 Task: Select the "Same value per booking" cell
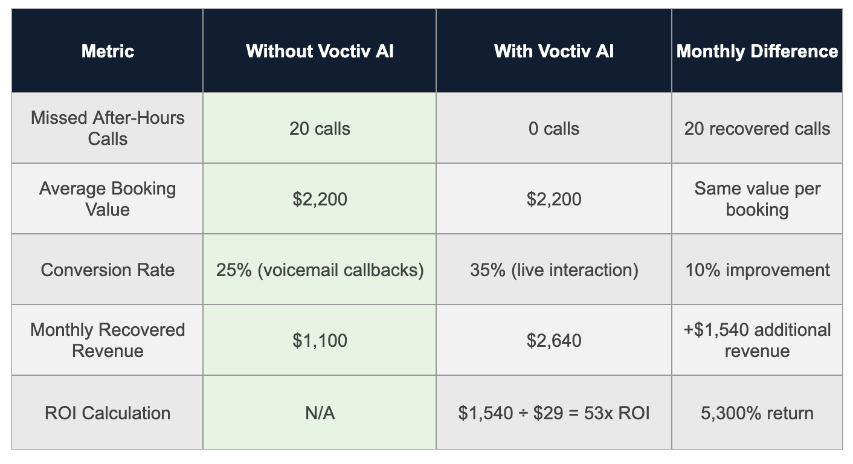(x=757, y=199)
